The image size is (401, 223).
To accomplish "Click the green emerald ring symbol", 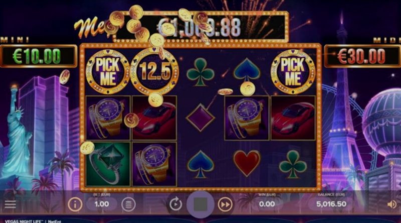I will click(108, 164).
